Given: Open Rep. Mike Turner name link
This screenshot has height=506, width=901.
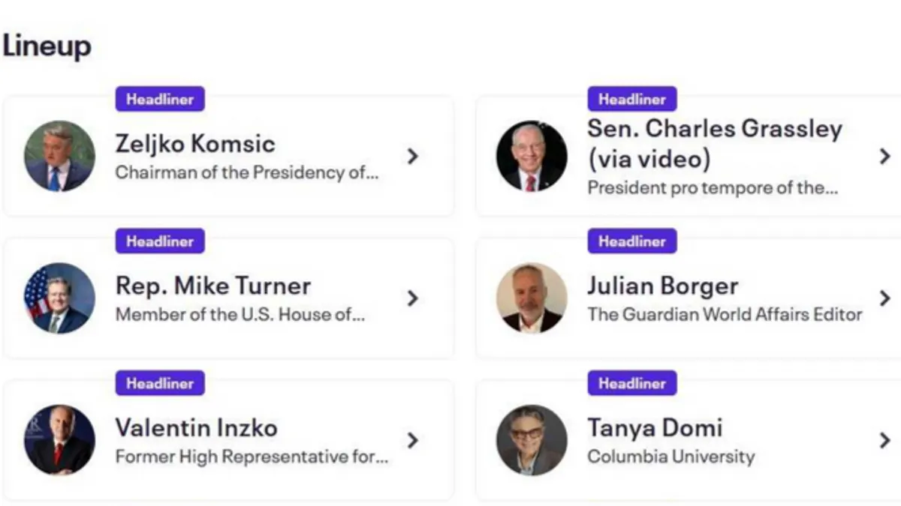Looking at the screenshot, I should point(212,286).
